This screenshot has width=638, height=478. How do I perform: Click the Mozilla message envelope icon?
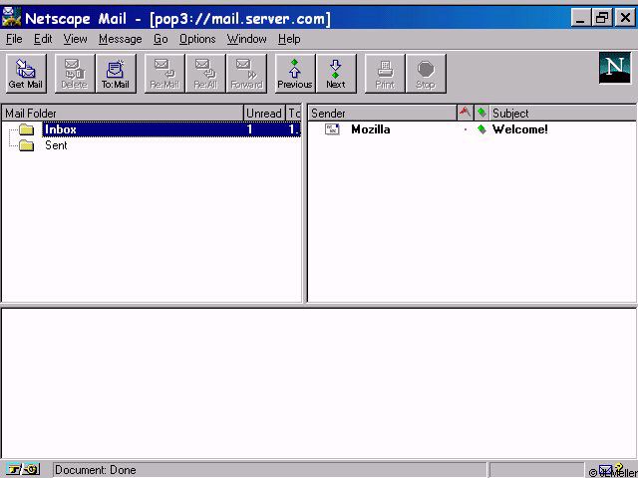tap(332, 129)
